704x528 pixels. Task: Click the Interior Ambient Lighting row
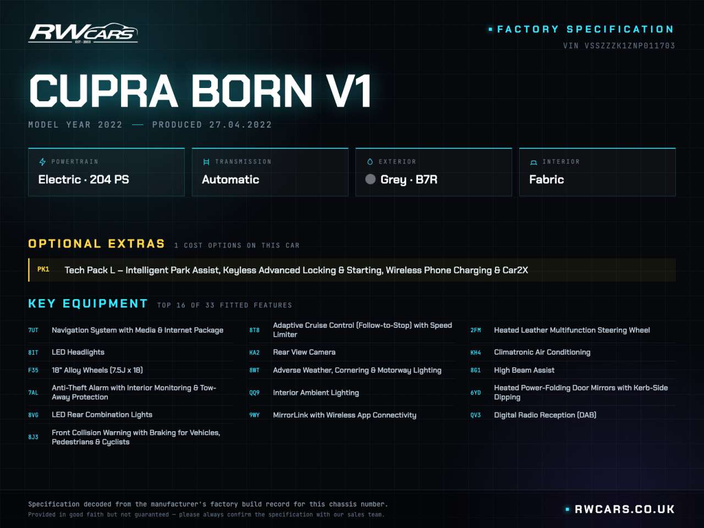click(352, 393)
